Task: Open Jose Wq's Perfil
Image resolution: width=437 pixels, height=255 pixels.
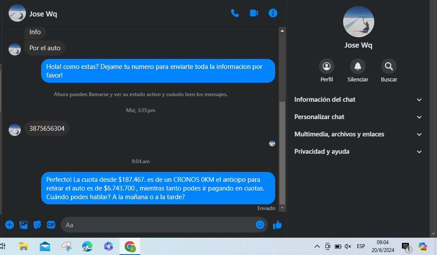Action: (327, 67)
